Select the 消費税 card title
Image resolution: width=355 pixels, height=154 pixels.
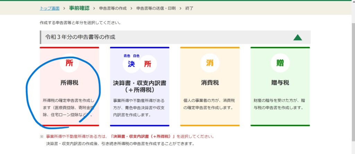(210, 83)
